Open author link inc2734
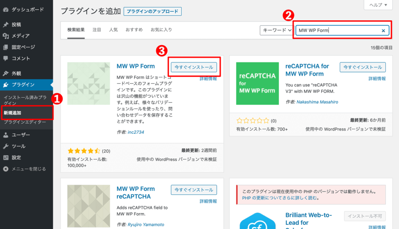 click(x=136, y=132)
